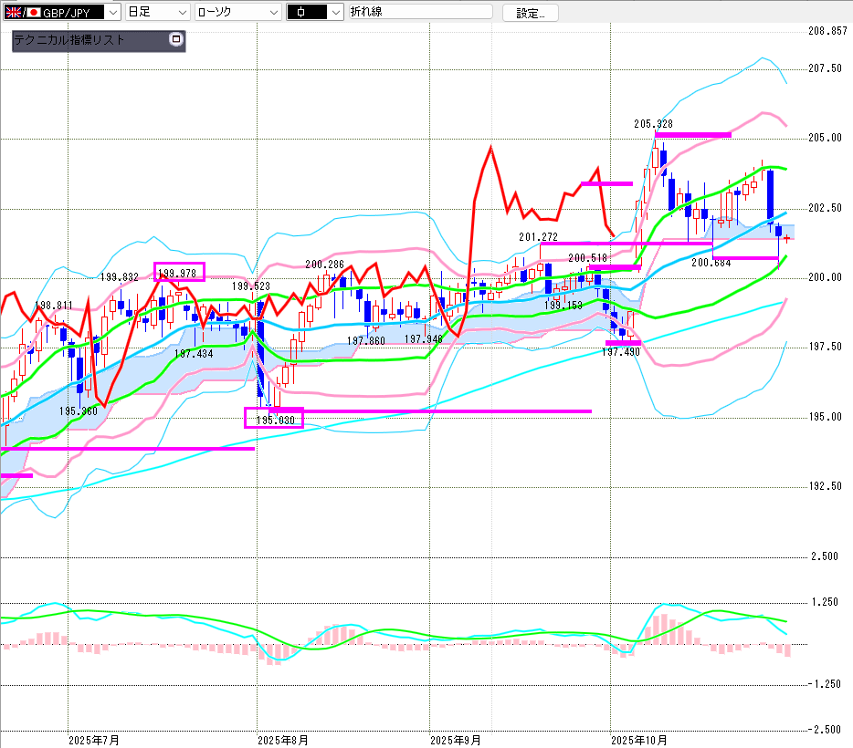Click the 200.684 low price label
This screenshot has width=853, height=748.
click(x=711, y=263)
